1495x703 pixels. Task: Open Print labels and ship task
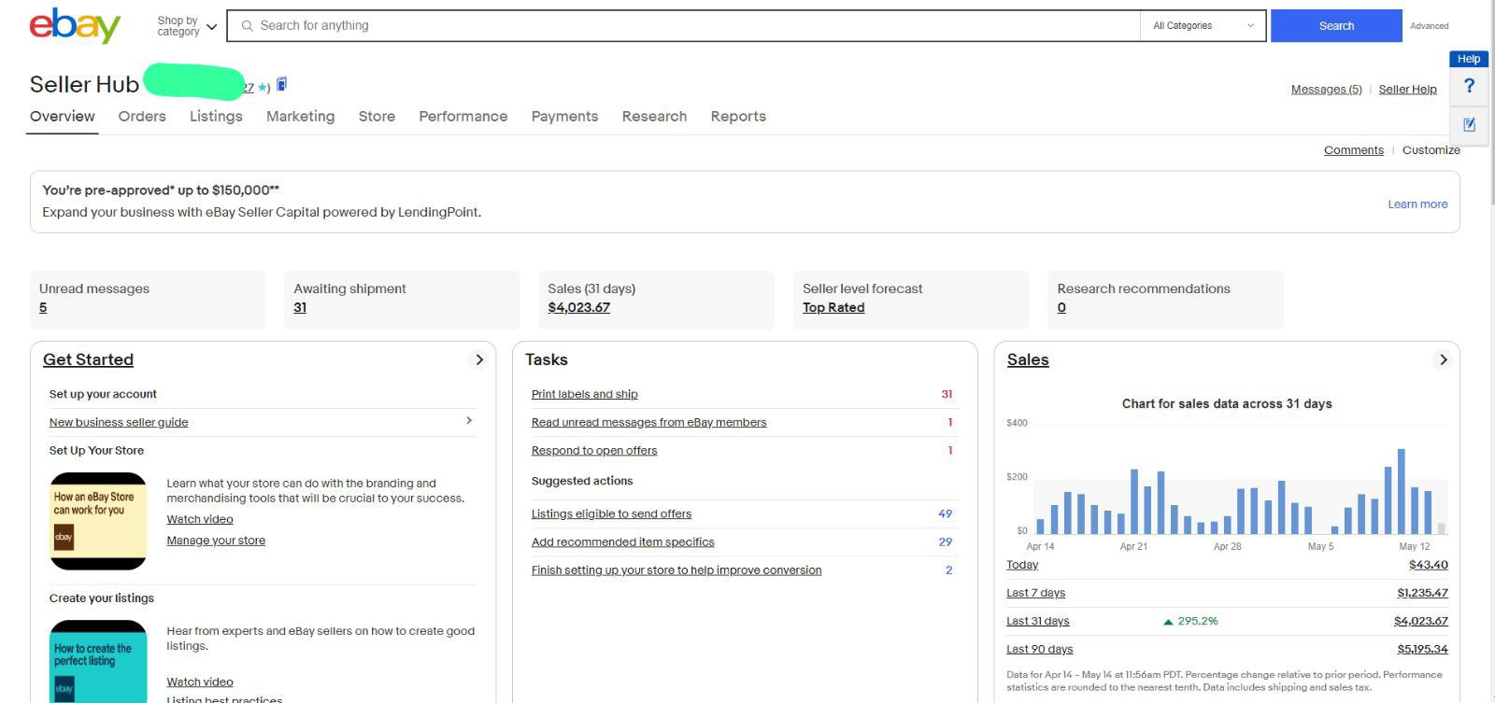coord(585,394)
